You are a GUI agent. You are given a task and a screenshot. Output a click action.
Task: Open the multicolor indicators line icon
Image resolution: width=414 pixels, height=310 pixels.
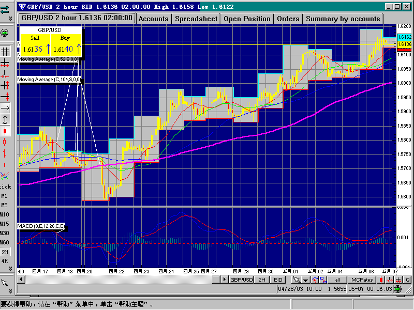(x=5, y=176)
